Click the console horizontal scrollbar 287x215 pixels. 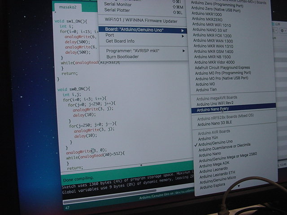[x=110, y=196]
